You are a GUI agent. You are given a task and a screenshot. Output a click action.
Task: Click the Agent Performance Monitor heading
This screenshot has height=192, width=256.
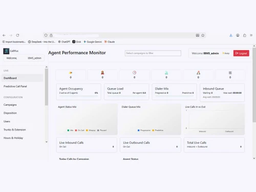point(77,53)
